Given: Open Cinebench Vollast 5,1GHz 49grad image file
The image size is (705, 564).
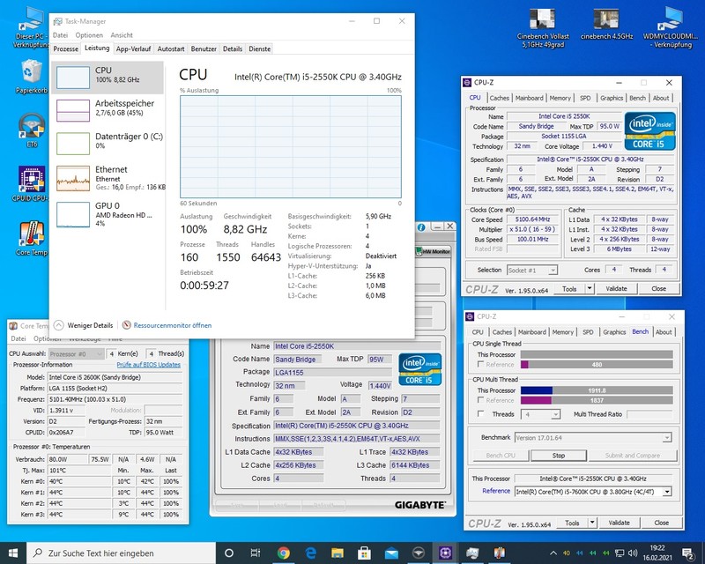Looking at the screenshot, I should click(543, 28).
